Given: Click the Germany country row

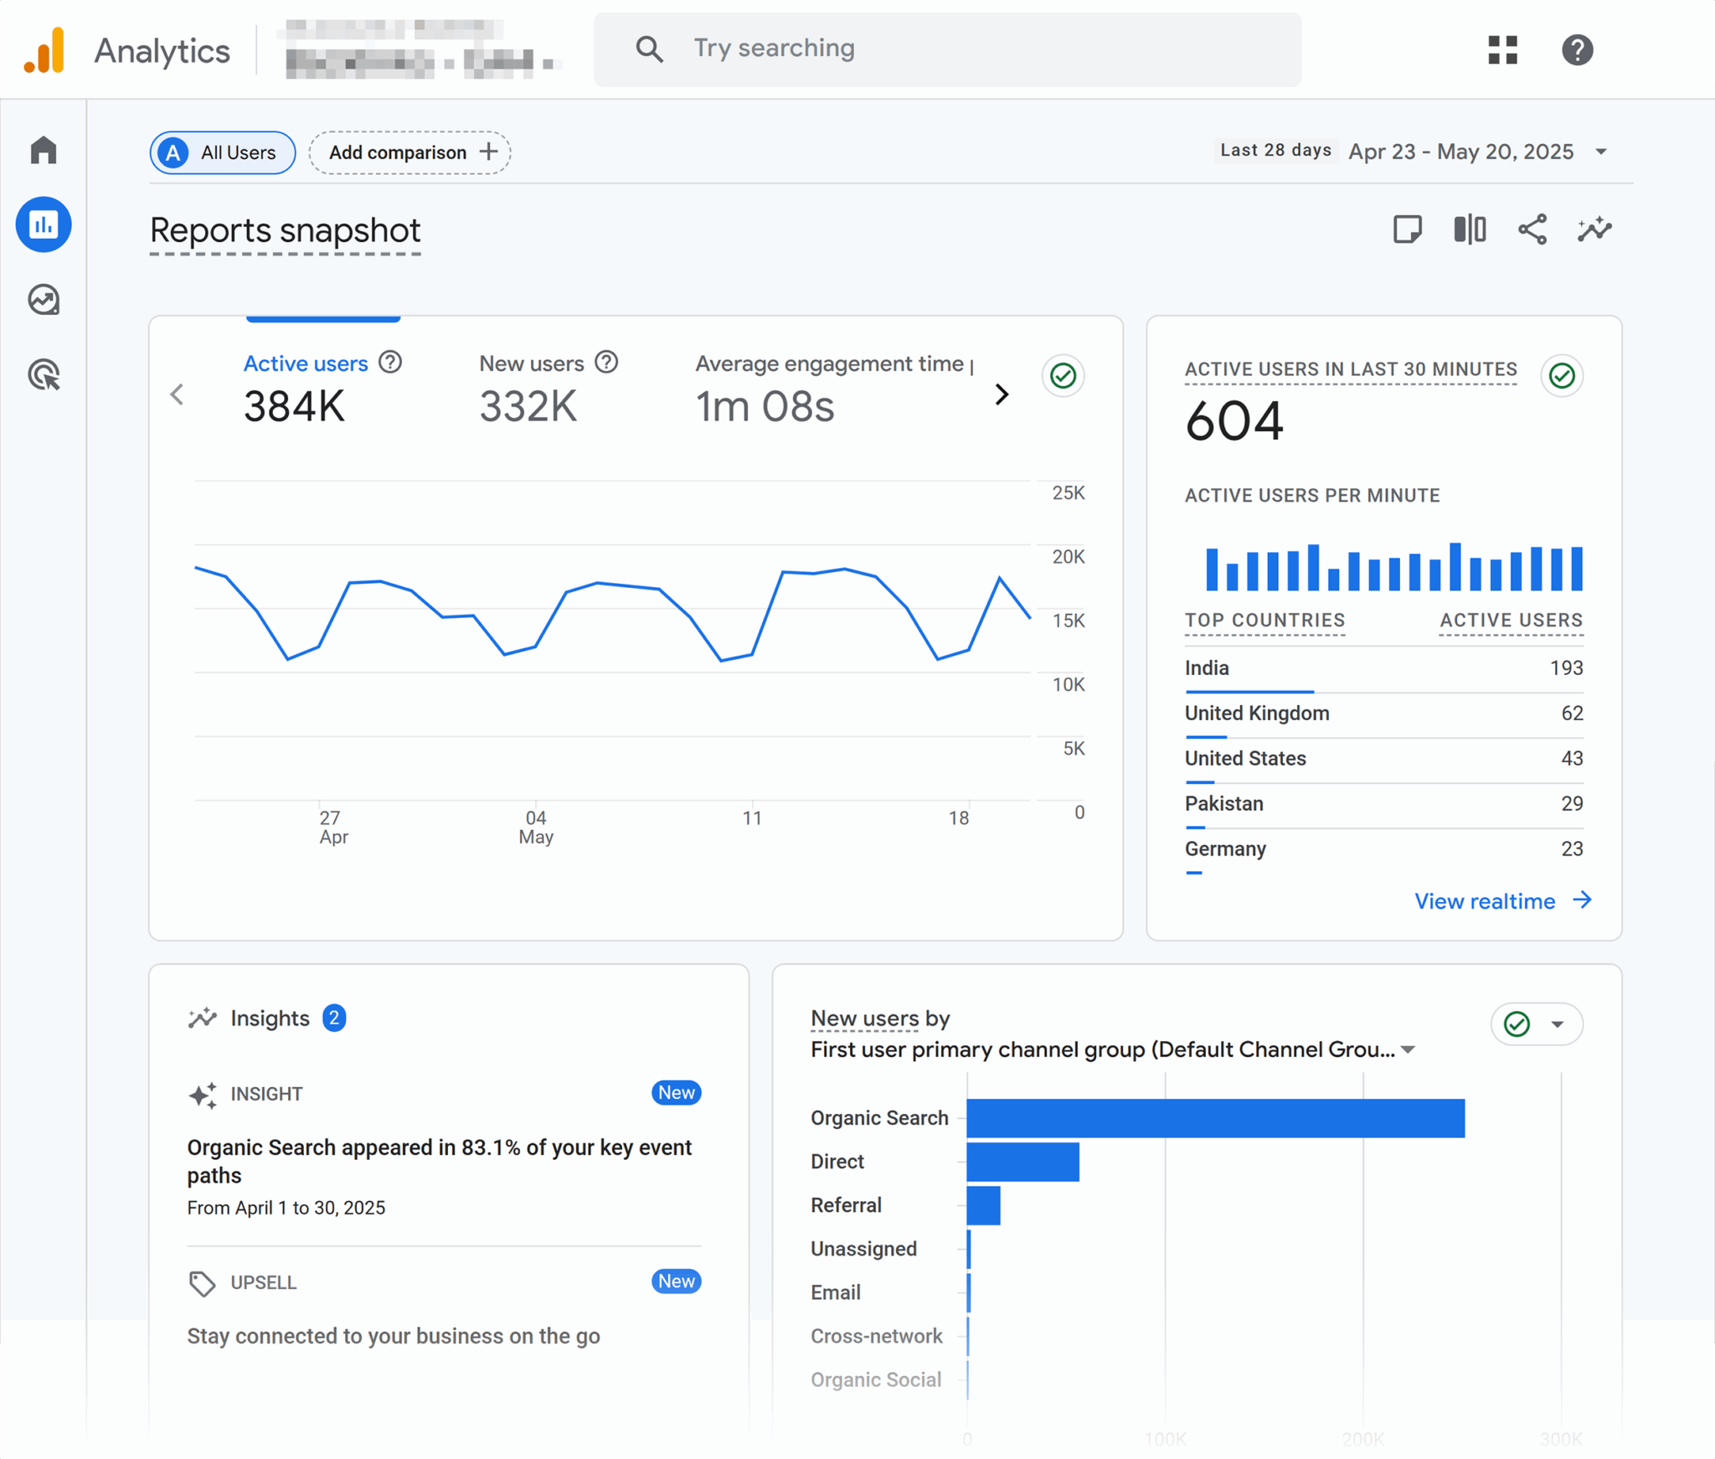Looking at the screenshot, I should pos(1383,851).
